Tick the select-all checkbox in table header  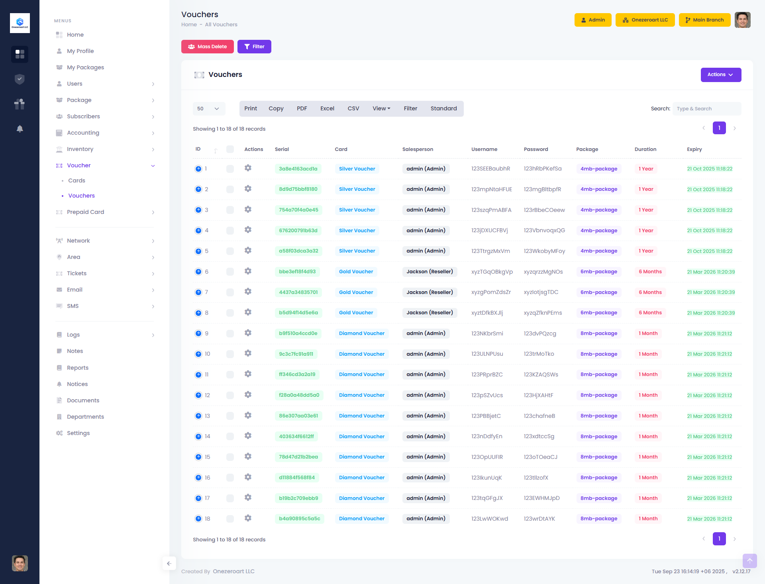tap(230, 149)
